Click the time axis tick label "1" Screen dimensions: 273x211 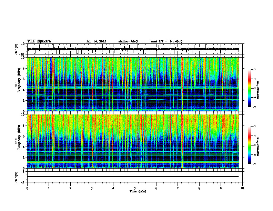[x=49, y=188]
